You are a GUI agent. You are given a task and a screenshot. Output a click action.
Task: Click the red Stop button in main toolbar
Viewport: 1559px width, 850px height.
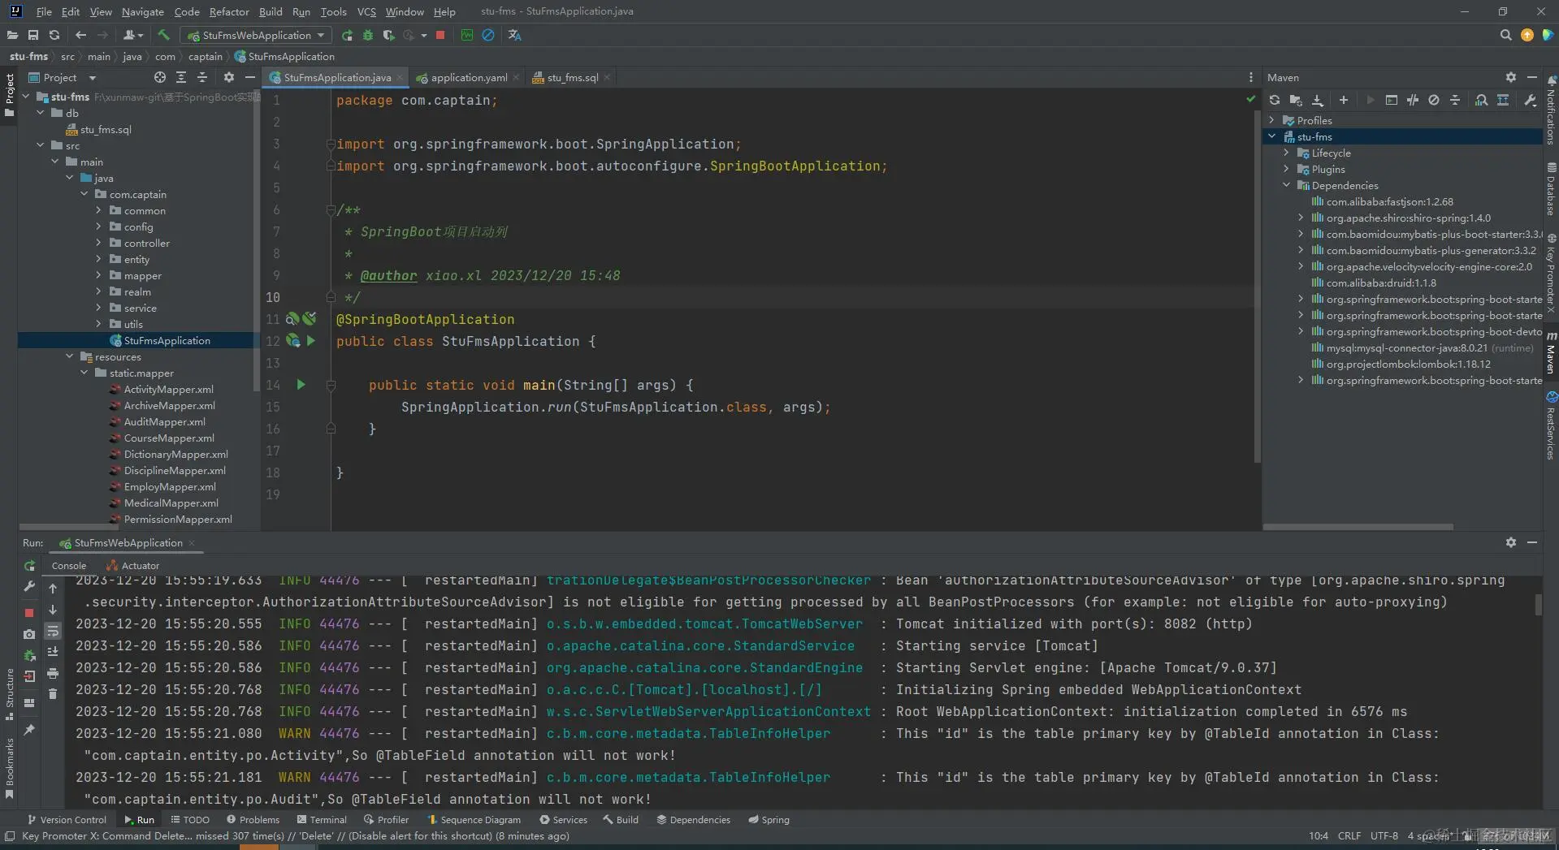[x=440, y=35]
